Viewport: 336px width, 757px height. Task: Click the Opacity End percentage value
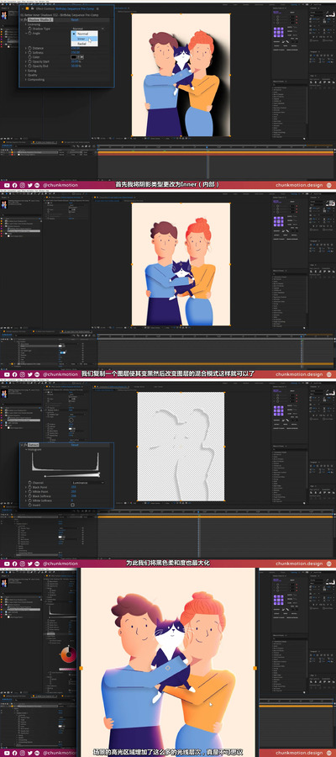click(76, 66)
